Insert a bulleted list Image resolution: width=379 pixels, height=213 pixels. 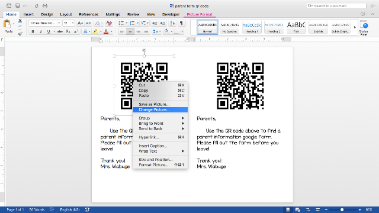click(x=121, y=23)
